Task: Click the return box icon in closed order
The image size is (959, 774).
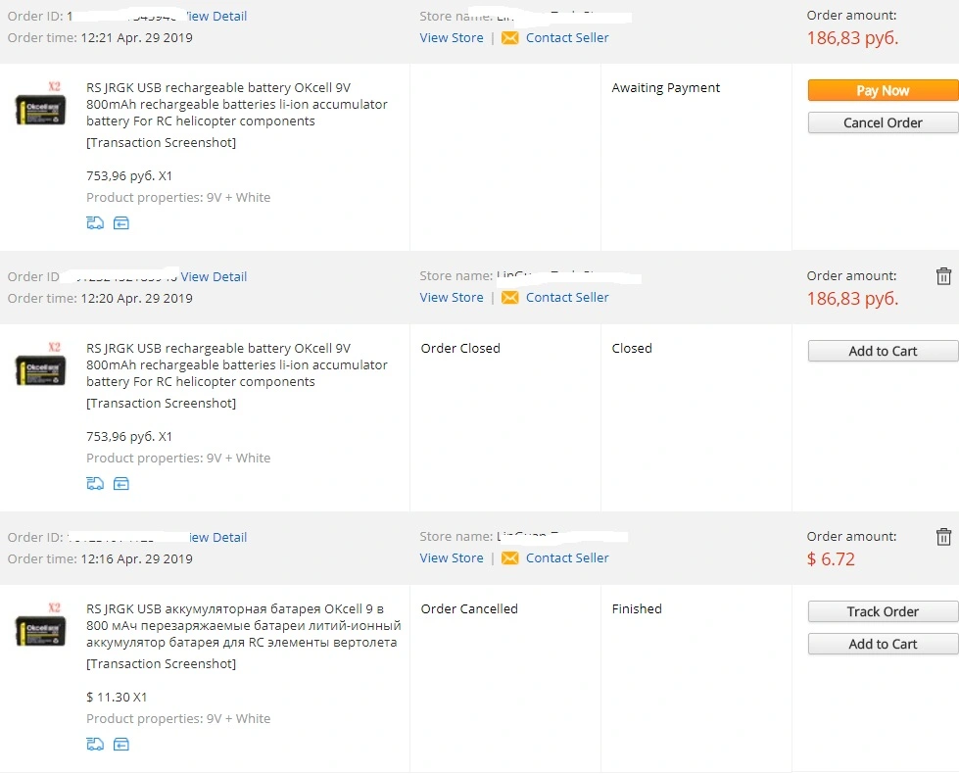Action: coord(121,484)
